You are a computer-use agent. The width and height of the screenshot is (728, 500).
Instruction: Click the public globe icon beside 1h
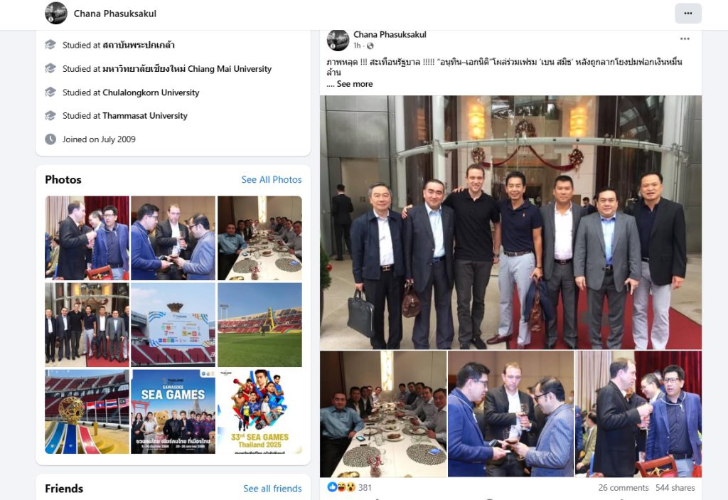click(x=370, y=46)
